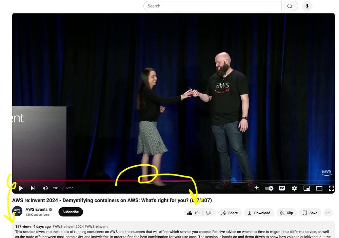Screen dimensions: 339x238
Task: Create a Clip of the video
Action: (x=286, y=213)
